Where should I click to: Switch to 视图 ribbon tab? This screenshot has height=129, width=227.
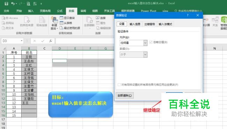(95, 11)
